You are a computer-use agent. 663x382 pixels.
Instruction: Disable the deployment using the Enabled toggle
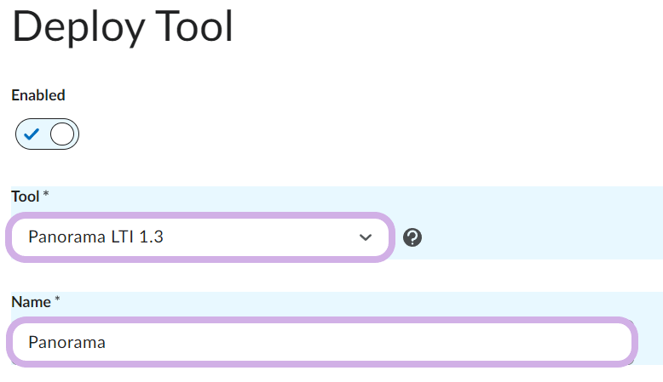[47, 134]
